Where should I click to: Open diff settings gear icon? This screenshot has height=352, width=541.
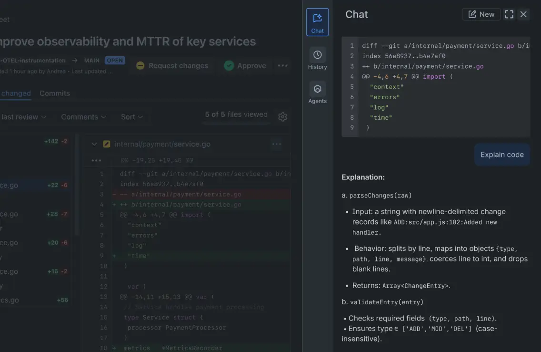(x=282, y=117)
